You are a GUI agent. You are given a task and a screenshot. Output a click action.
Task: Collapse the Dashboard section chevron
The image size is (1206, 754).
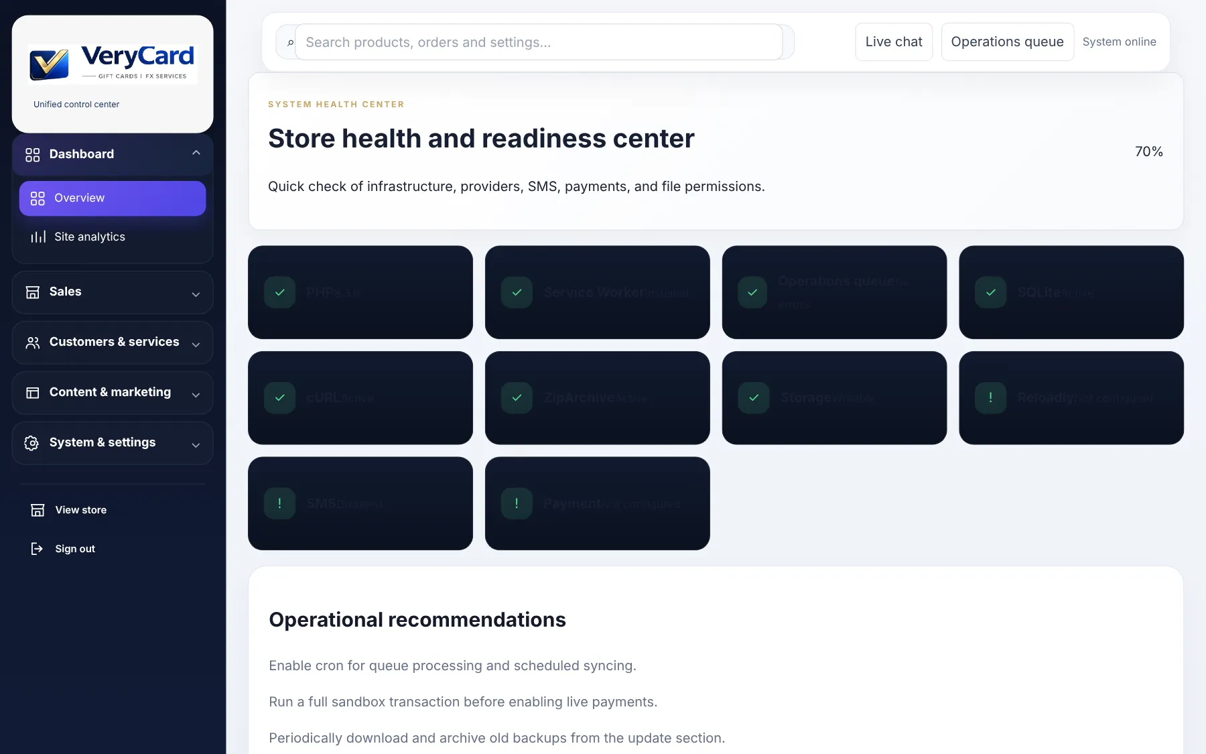[x=196, y=153]
